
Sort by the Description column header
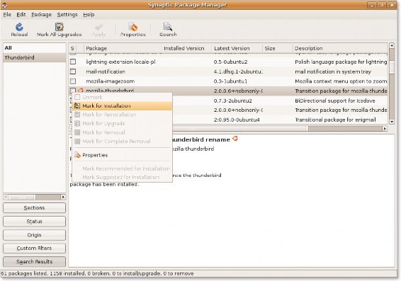(x=340, y=48)
